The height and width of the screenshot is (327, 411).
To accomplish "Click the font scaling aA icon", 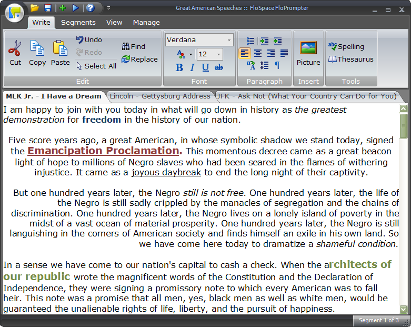I will [251, 65].
